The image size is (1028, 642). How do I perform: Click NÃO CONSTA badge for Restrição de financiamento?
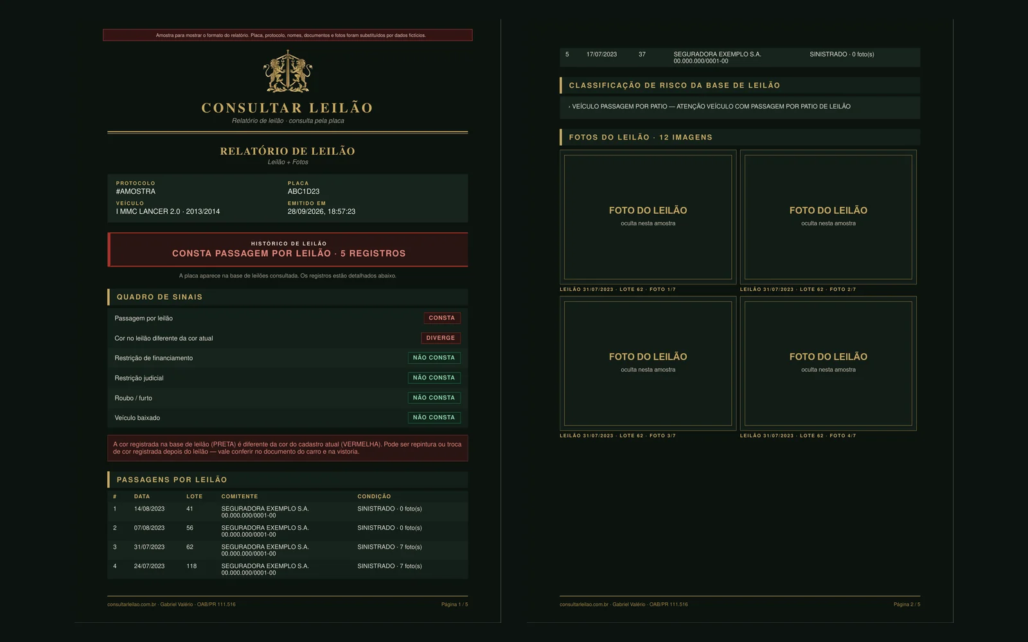click(434, 358)
